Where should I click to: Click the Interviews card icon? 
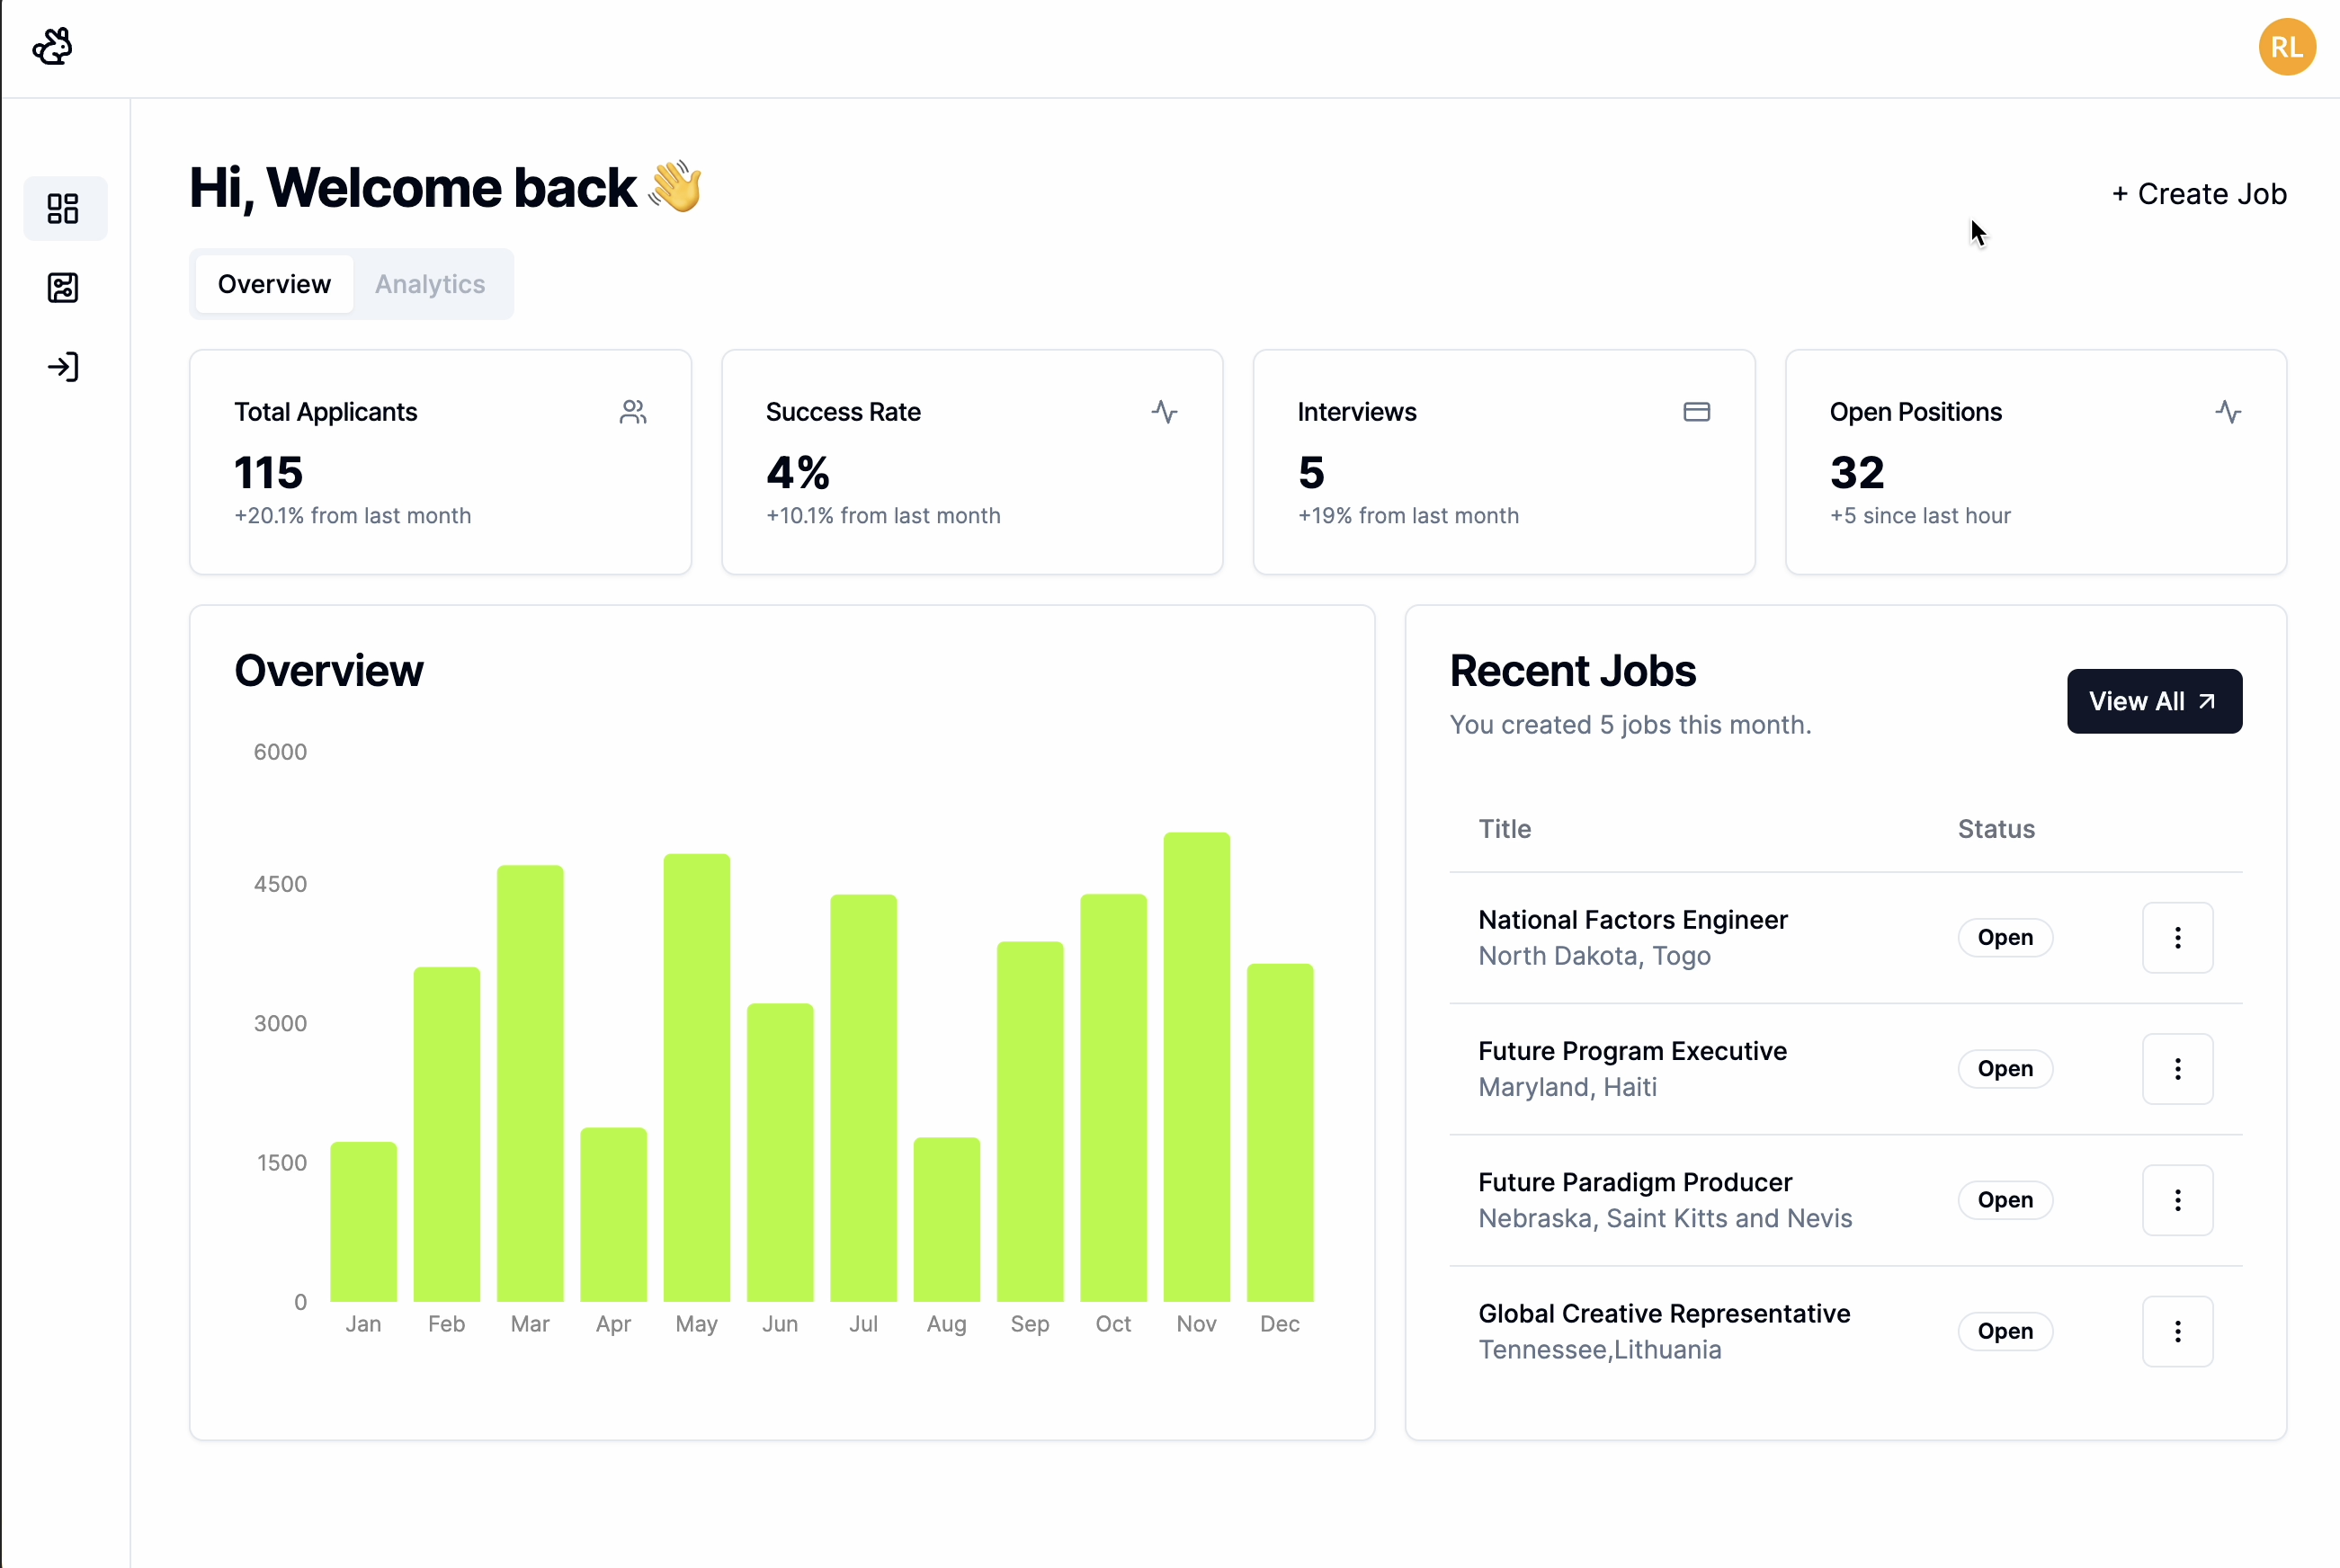pyautogui.click(x=1696, y=412)
